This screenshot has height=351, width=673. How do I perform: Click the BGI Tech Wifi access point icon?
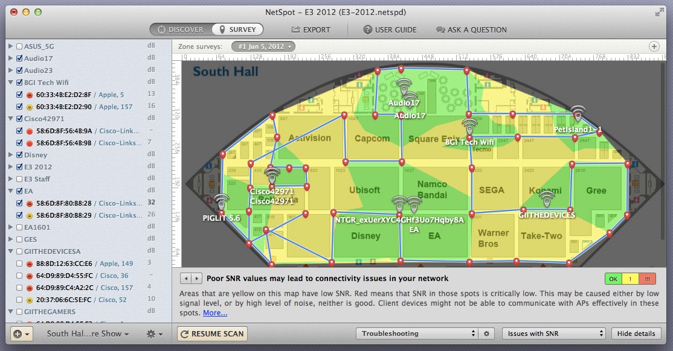[469, 126]
